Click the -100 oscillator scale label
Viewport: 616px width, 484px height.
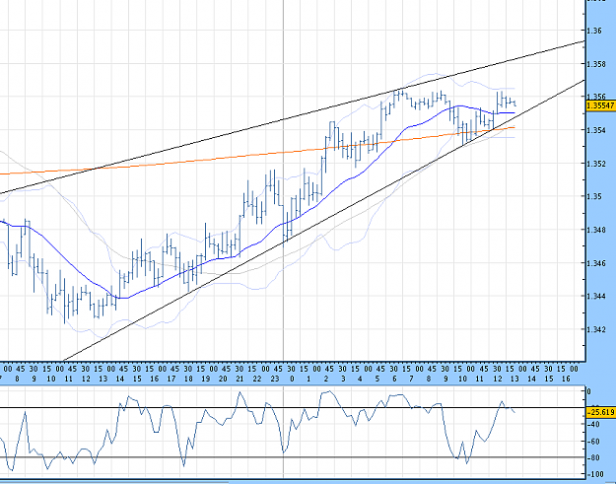594,474
